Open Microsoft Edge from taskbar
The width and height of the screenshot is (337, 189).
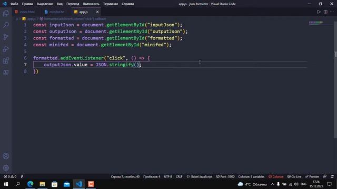click(x=31, y=184)
